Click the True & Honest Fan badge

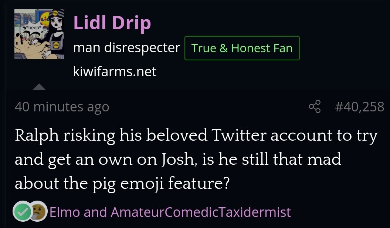242,48
